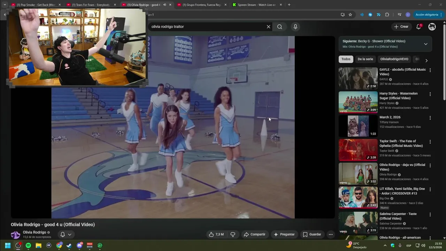This screenshot has width=446, height=251.
Task: Open Taylor Swift The Fate of Ophelia video
Action: tap(358, 150)
